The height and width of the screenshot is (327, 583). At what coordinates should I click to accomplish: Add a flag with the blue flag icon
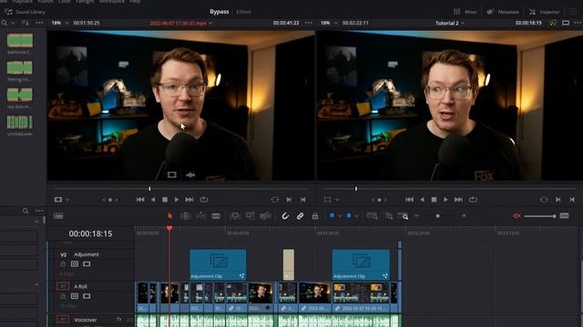[332, 216]
